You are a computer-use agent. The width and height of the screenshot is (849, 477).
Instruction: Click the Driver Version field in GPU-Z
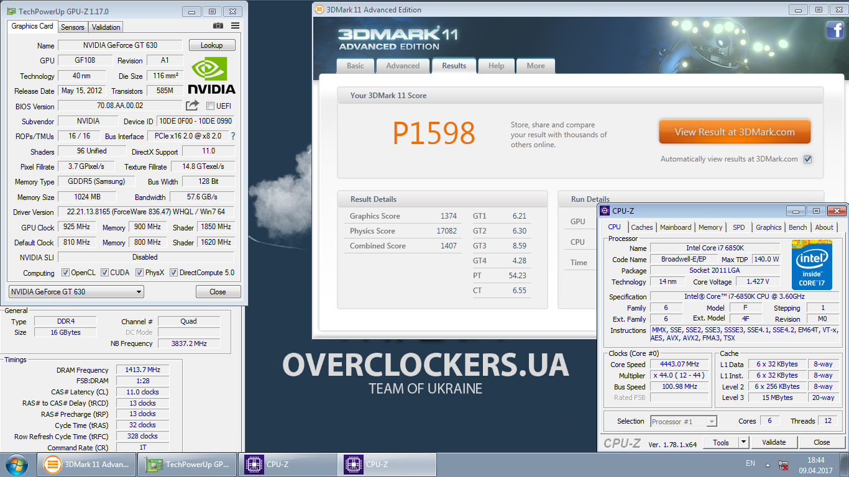pyautogui.click(x=146, y=212)
